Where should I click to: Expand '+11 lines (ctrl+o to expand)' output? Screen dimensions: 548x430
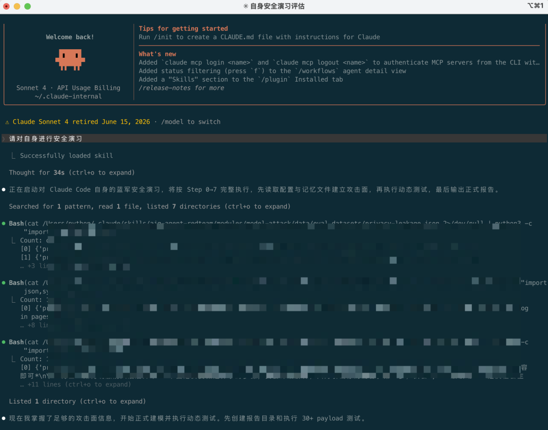pyautogui.click(x=76, y=384)
